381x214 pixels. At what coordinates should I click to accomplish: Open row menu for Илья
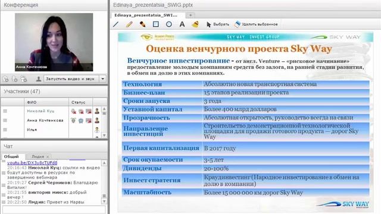[5, 130]
